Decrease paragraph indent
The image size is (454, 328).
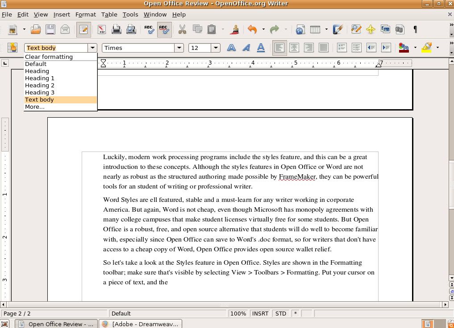(371, 48)
